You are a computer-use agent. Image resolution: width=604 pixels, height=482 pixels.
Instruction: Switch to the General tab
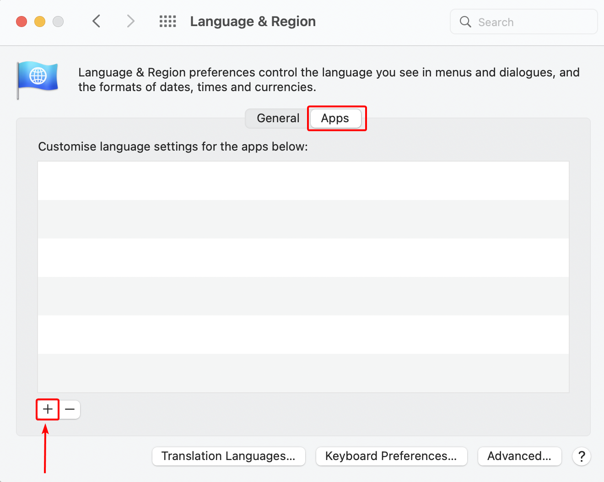(278, 118)
